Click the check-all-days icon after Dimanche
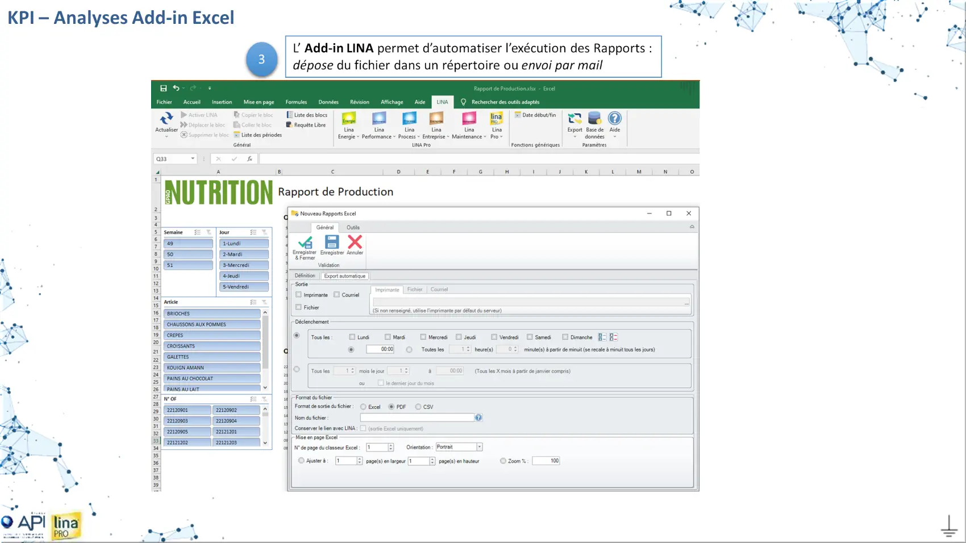 point(602,337)
